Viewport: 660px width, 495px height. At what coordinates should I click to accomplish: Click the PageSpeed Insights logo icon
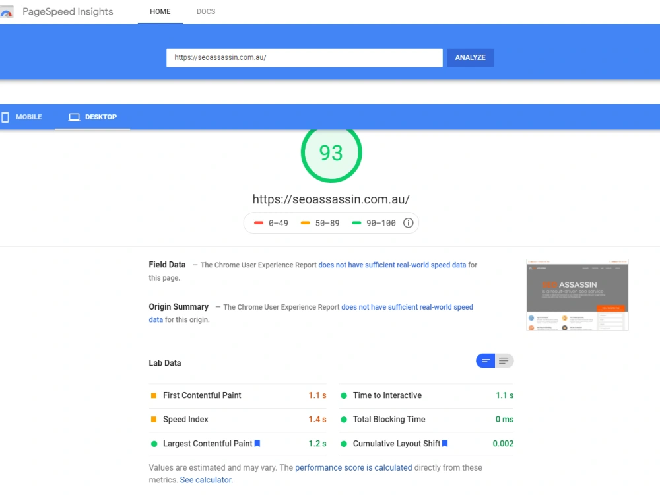coord(7,12)
